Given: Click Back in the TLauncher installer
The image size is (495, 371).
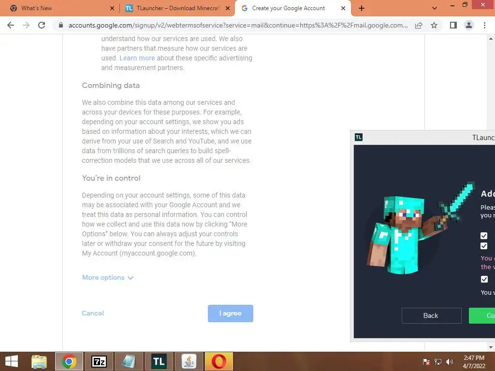Looking at the screenshot, I should coord(431,315).
